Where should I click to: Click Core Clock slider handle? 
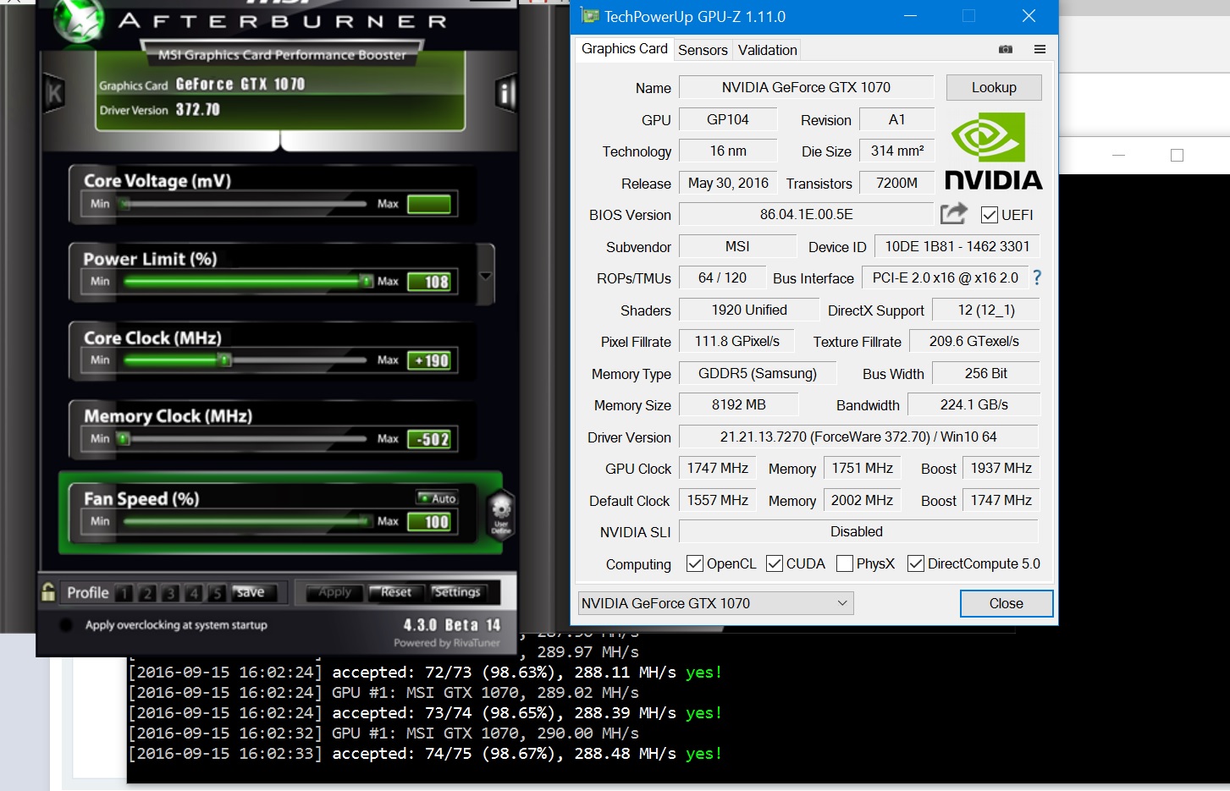pyautogui.click(x=224, y=360)
